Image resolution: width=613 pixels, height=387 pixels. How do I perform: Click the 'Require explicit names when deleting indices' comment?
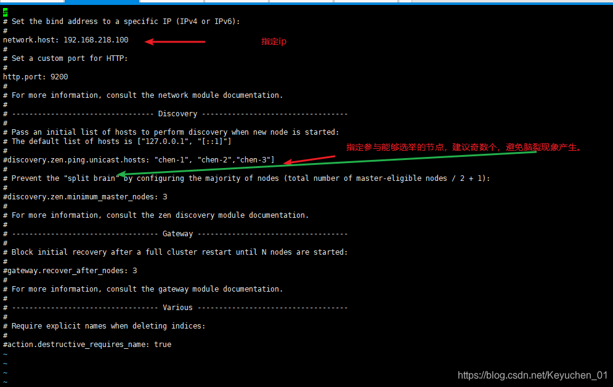tap(104, 326)
